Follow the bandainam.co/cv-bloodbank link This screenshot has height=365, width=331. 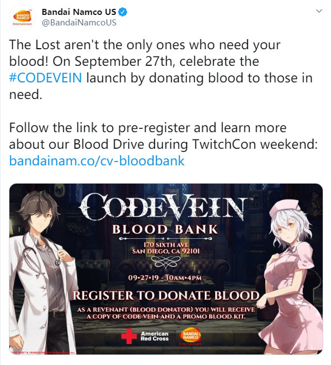[x=97, y=161]
